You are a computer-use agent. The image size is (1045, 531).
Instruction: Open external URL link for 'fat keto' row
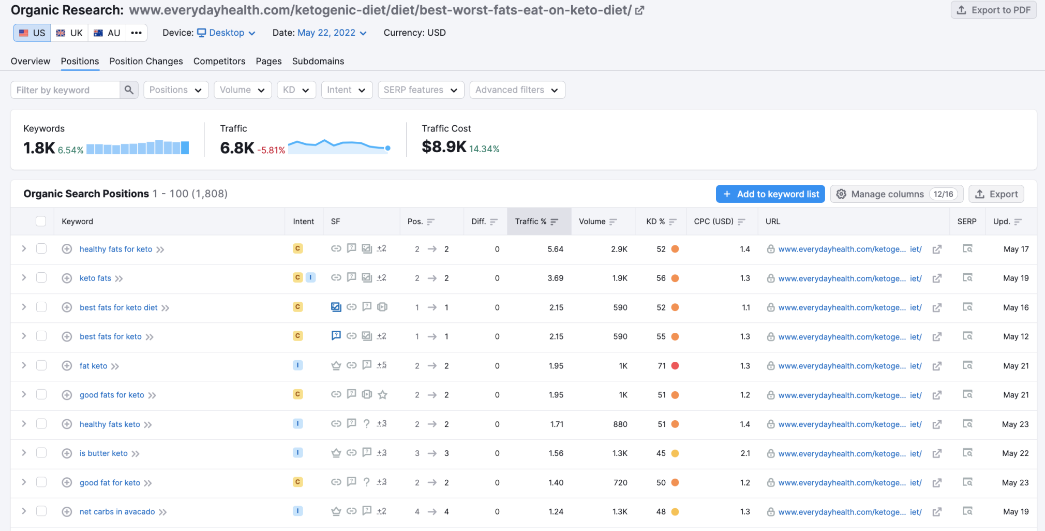[x=936, y=366]
